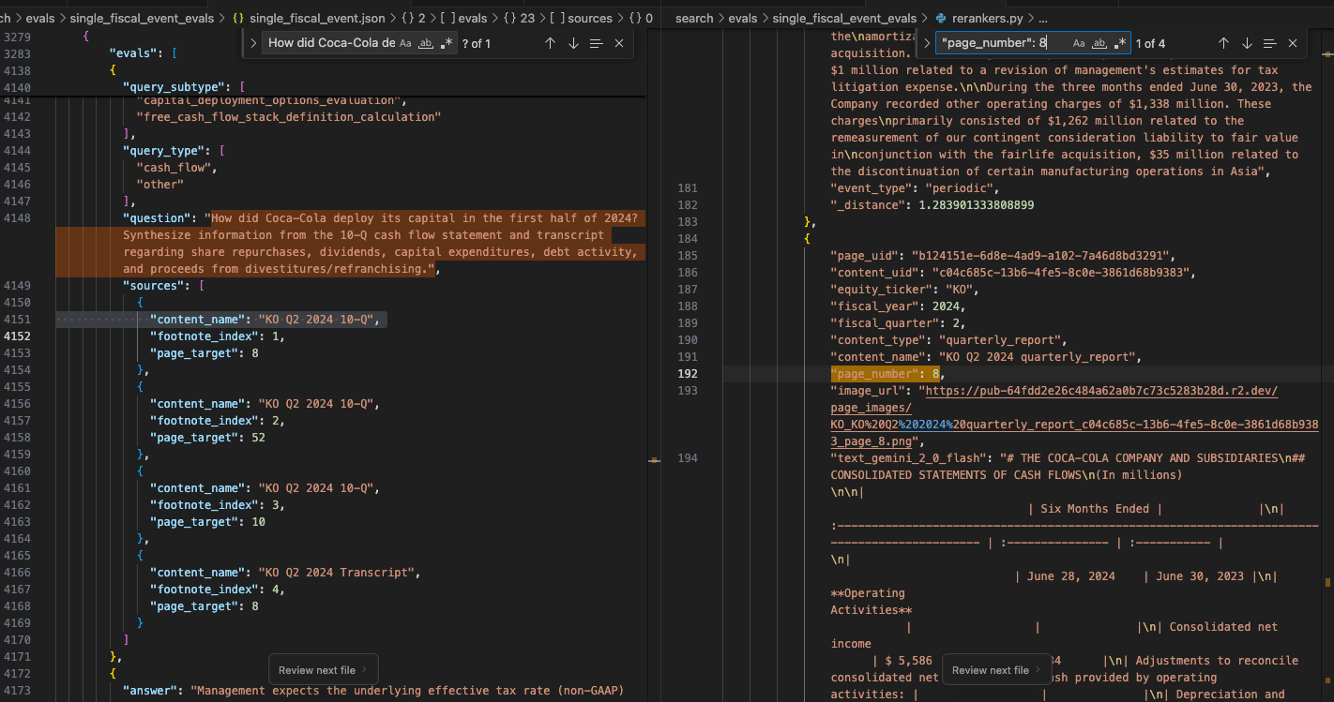Click line number 192 in right gutter

(688, 374)
